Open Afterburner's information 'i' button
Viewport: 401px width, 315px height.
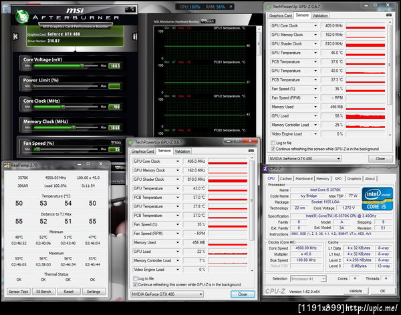click(134, 37)
